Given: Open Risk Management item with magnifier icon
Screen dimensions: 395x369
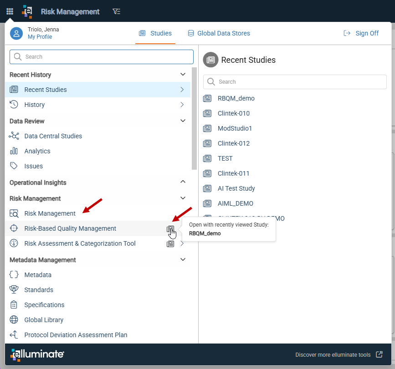Looking at the screenshot, I should tap(50, 213).
